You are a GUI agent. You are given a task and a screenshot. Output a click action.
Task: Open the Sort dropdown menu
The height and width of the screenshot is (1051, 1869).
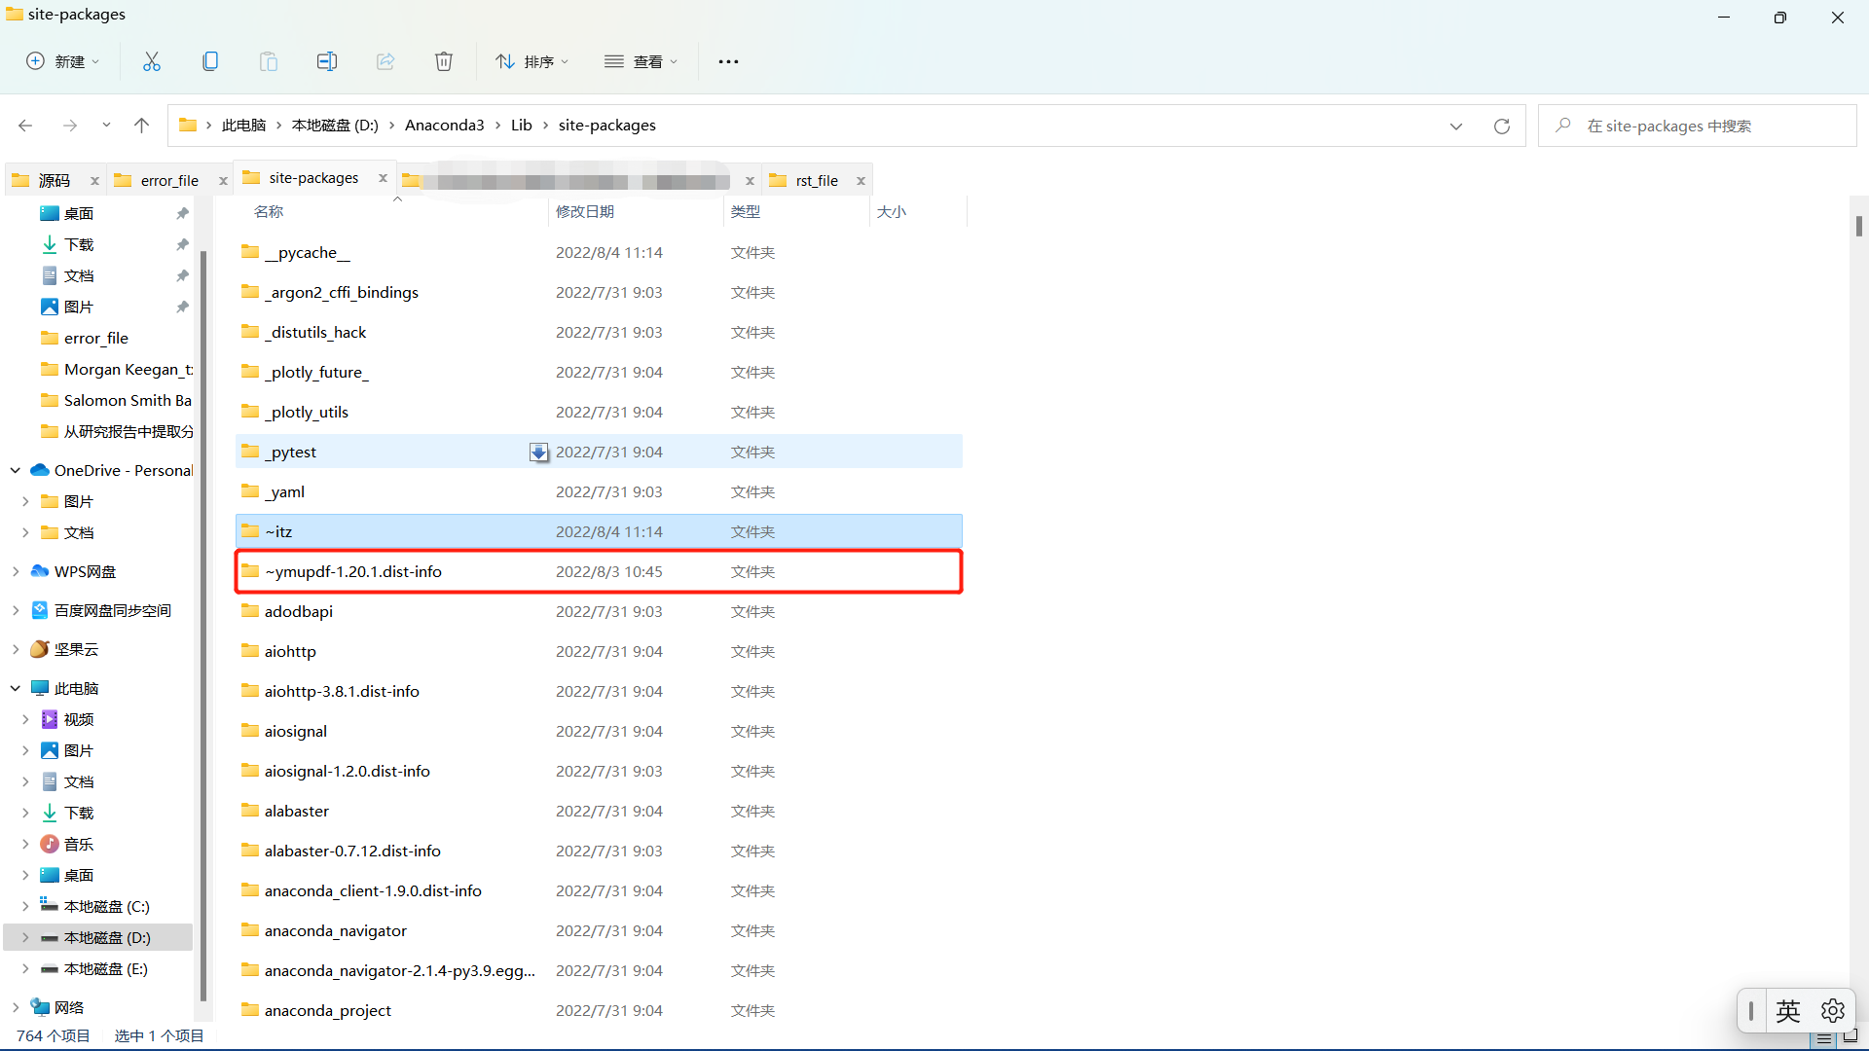coord(531,61)
